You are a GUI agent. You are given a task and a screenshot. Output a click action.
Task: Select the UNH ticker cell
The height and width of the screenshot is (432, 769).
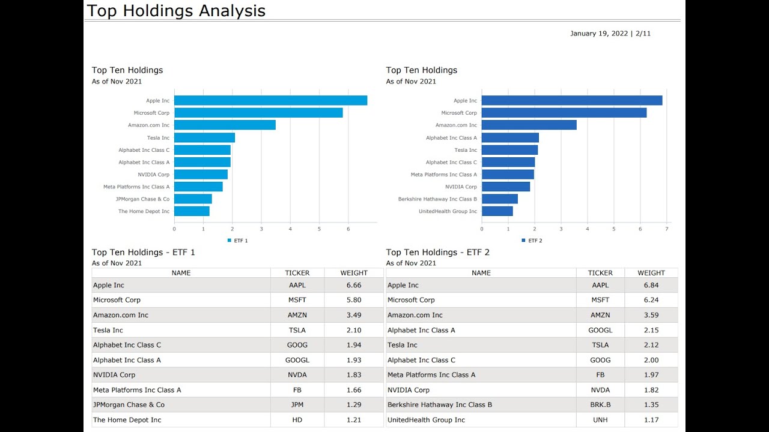click(x=600, y=420)
